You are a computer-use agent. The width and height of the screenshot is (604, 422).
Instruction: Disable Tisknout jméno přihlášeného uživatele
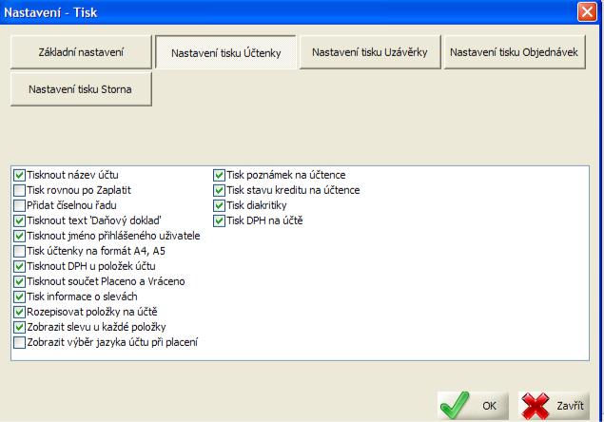19,236
